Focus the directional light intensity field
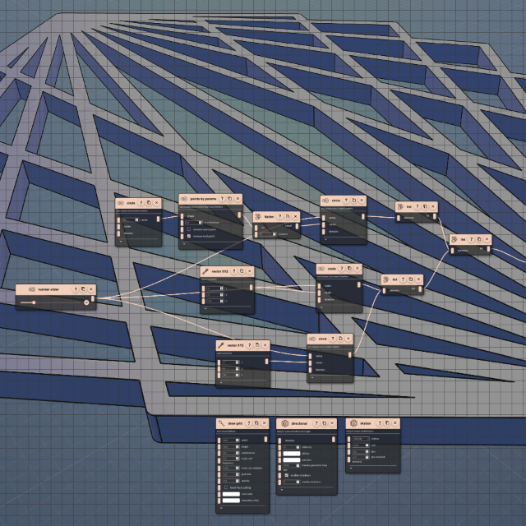Screen dimensions: 526x526 coord(292,447)
